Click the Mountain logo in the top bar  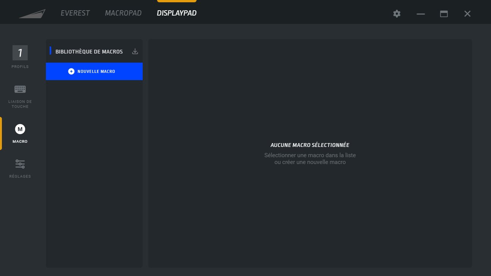pos(32,13)
